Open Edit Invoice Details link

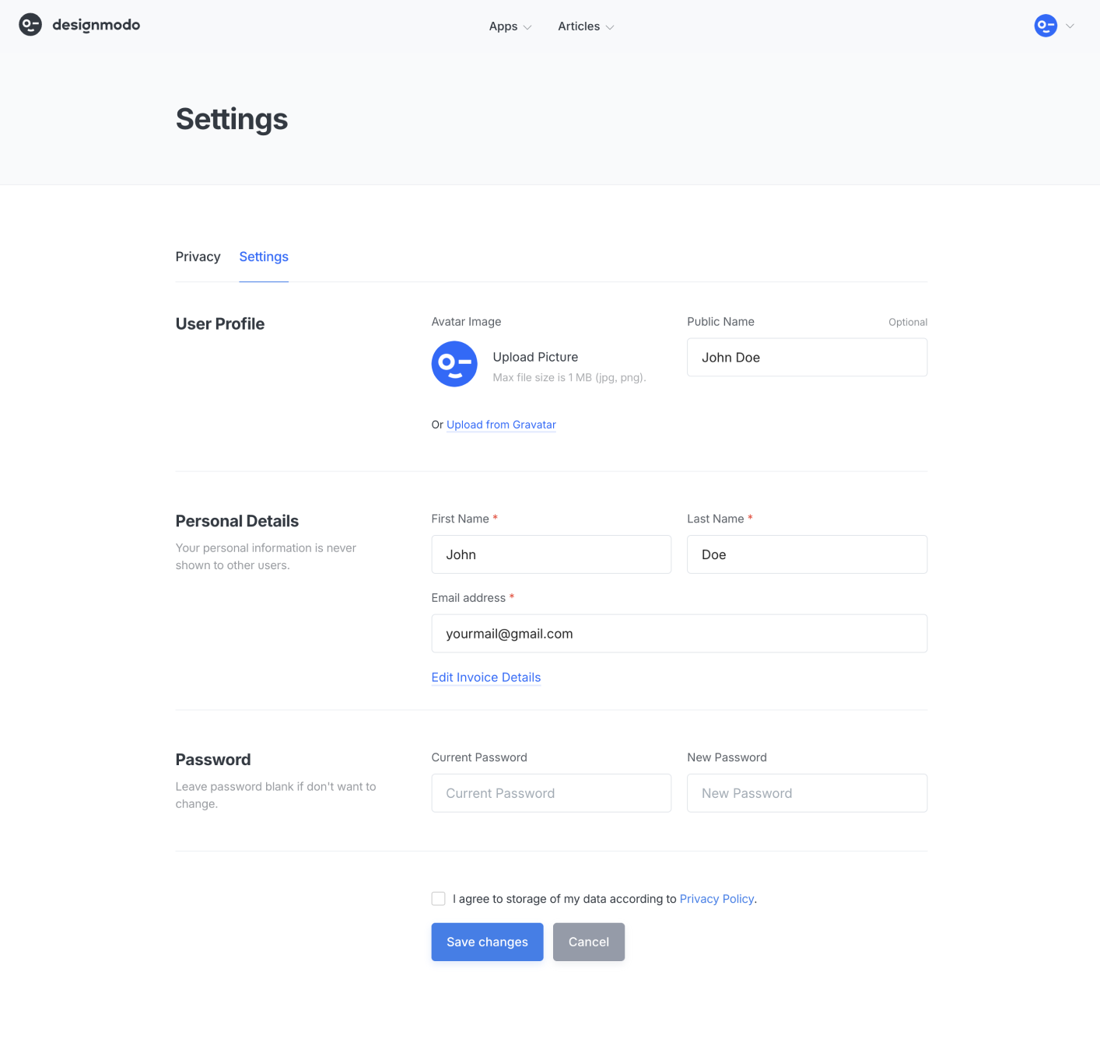click(486, 677)
